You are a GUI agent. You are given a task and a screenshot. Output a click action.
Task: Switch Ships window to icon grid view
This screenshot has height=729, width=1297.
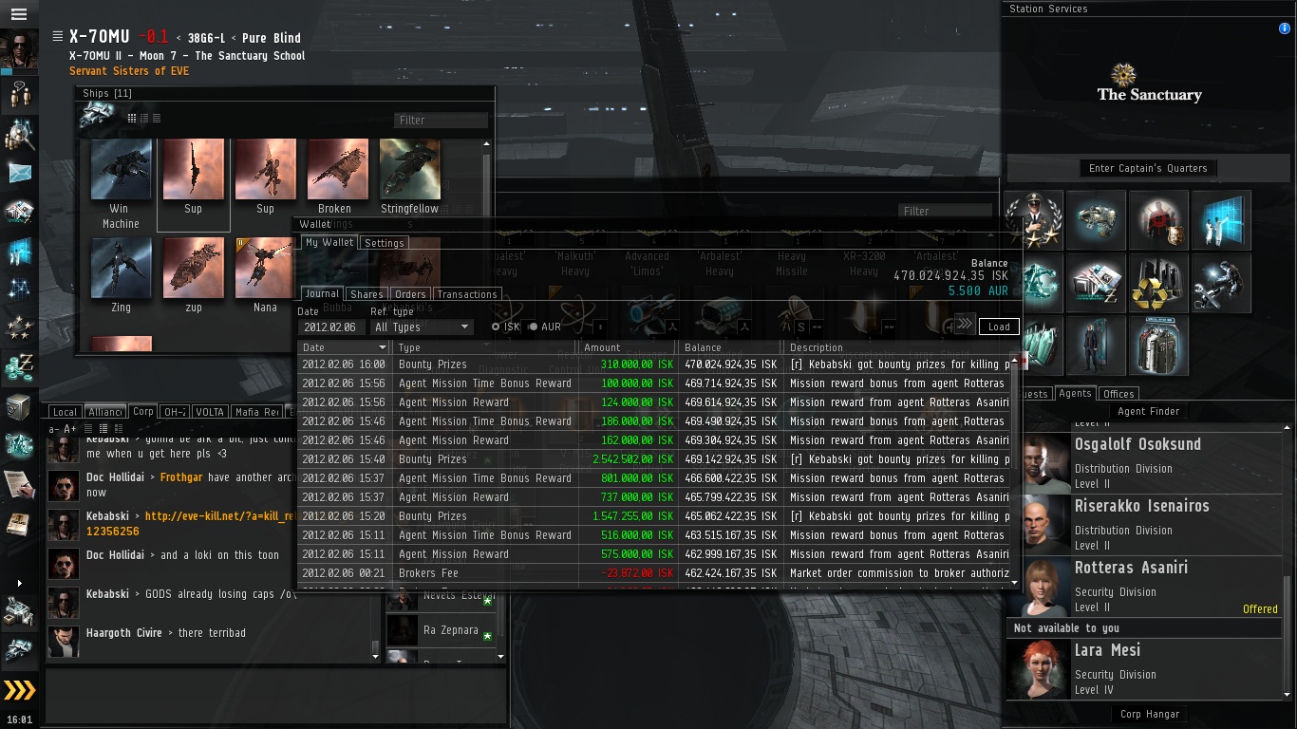[x=132, y=118]
